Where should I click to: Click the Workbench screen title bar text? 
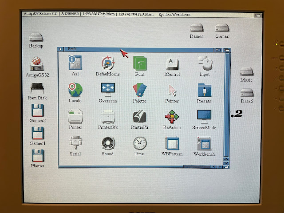(107, 14)
